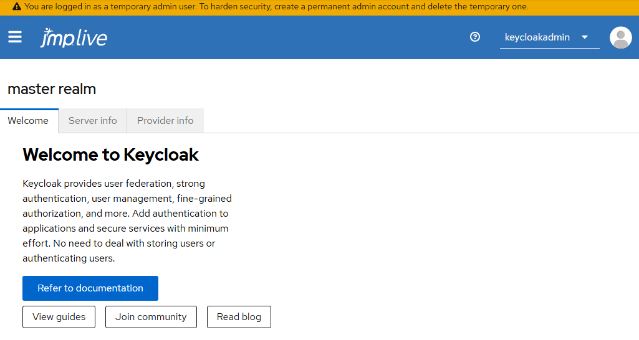Screen dimensions: 639x340
Task: Select the Welcome tab
Action: click(29, 121)
